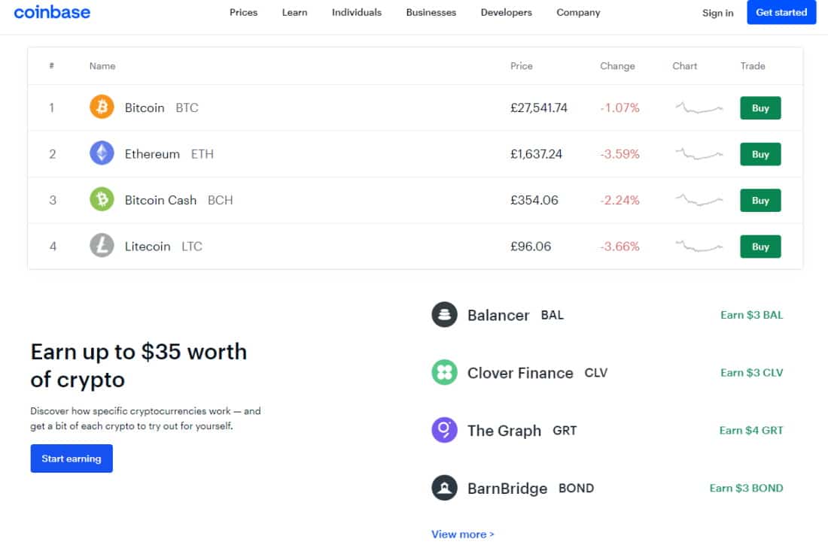Select the Clover Finance icon
The height and width of the screenshot is (557, 828).
pyautogui.click(x=444, y=372)
